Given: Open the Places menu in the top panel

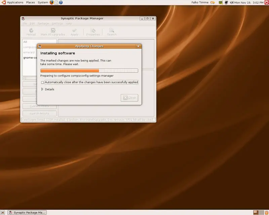Looking at the screenshot, I should pyautogui.click(x=30, y=2).
